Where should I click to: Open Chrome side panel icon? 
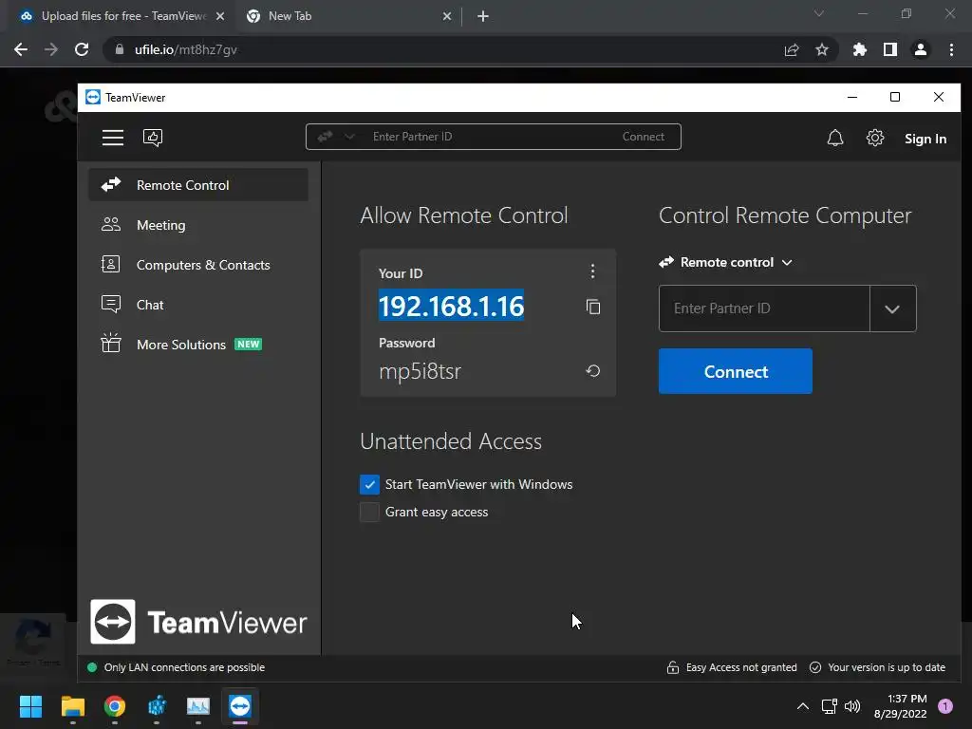(890, 49)
